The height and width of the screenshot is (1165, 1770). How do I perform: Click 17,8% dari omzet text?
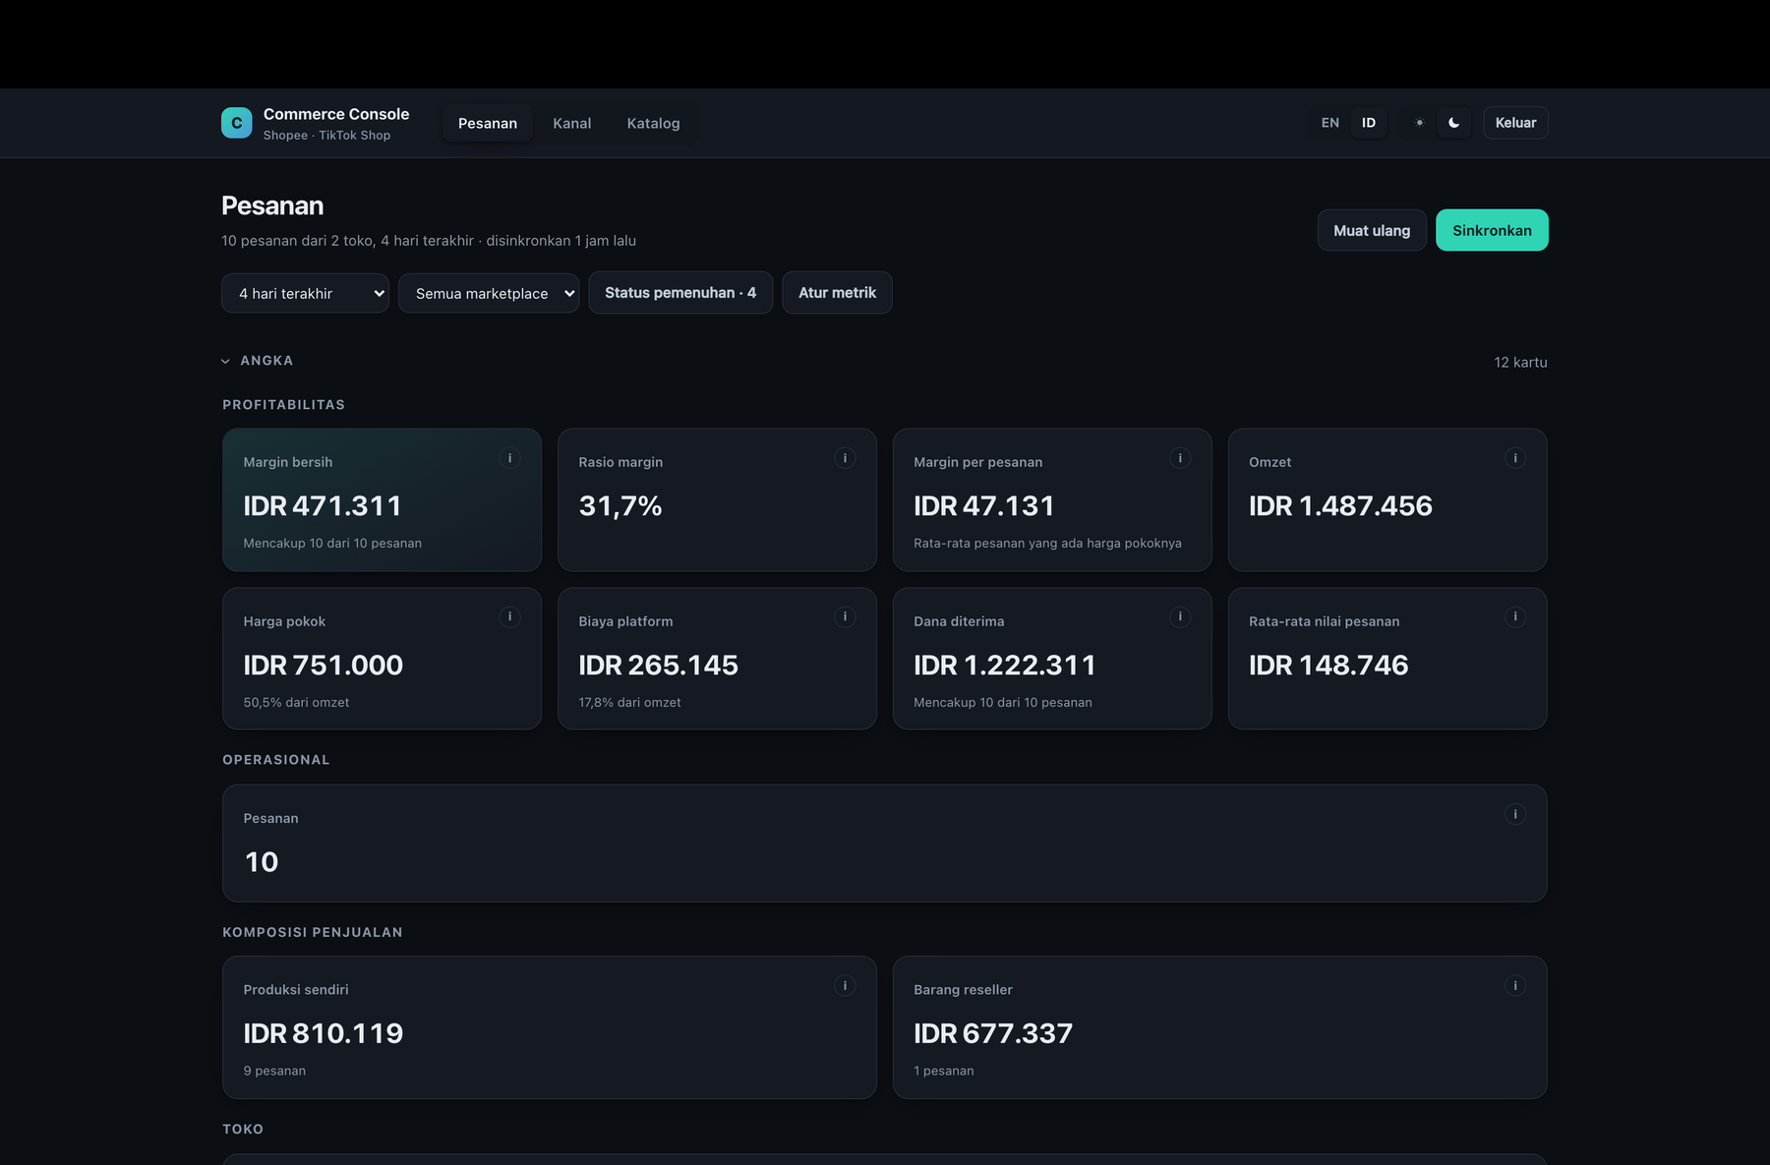click(x=629, y=703)
